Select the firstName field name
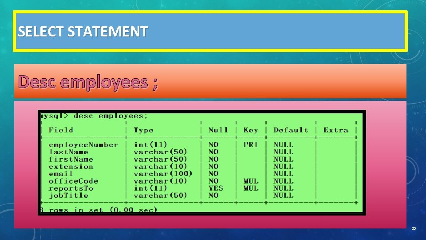 71,159
